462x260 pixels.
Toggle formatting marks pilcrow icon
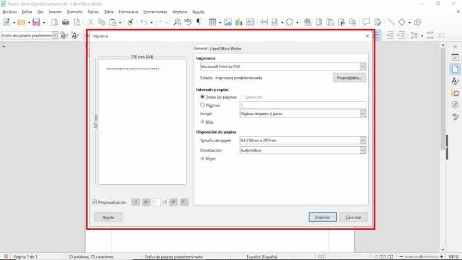[199, 22]
